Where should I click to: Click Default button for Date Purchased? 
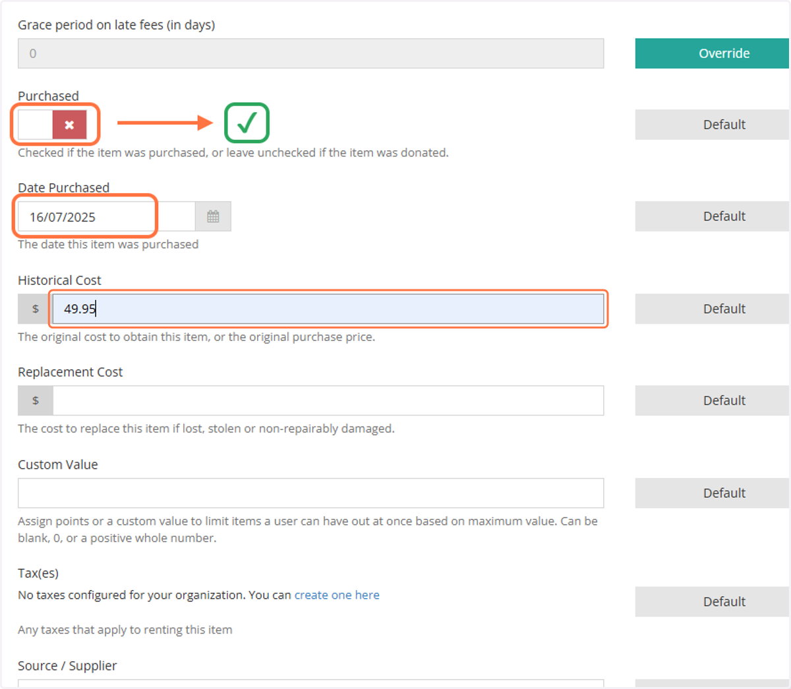click(712, 216)
